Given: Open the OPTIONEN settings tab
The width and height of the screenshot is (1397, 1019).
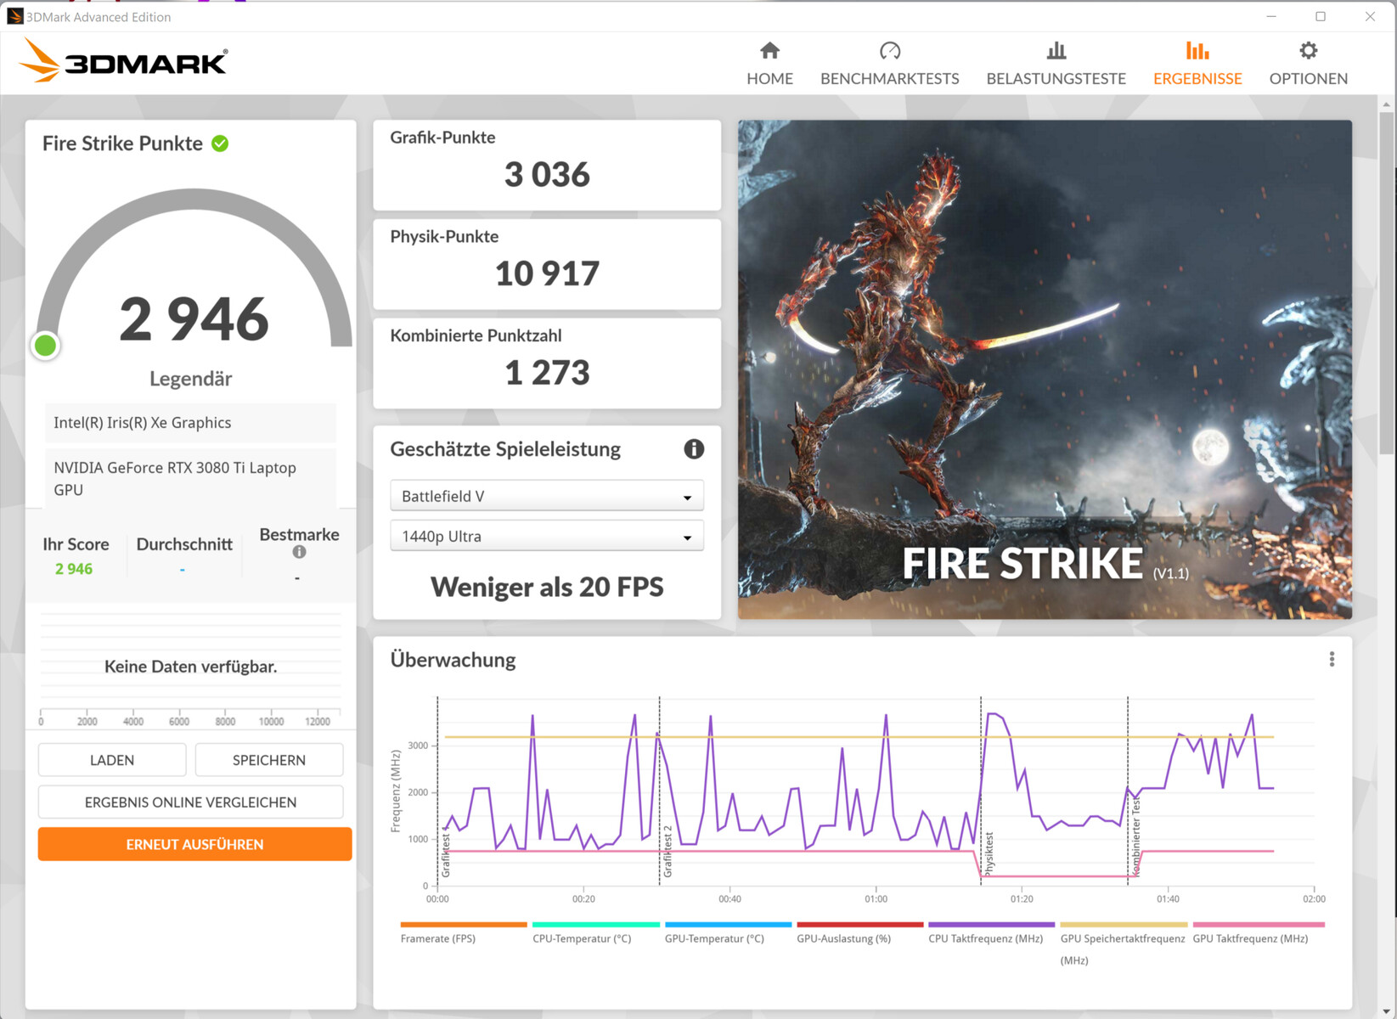Looking at the screenshot, I should point(1308,64).
